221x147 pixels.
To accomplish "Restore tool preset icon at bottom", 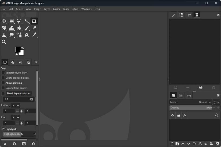I will click(x=14, y=144).
